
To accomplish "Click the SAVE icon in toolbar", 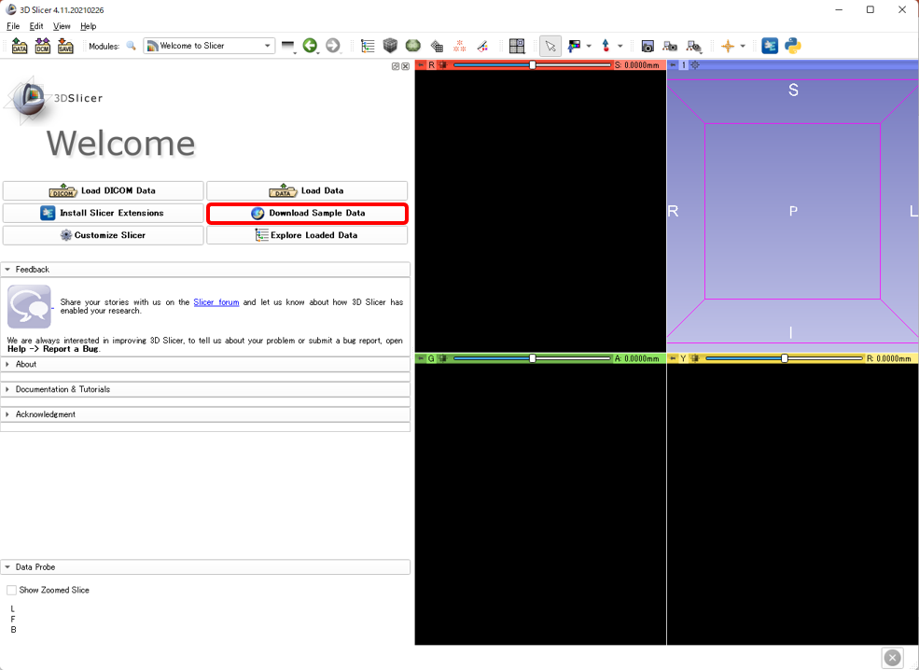I will coord(65,46).
